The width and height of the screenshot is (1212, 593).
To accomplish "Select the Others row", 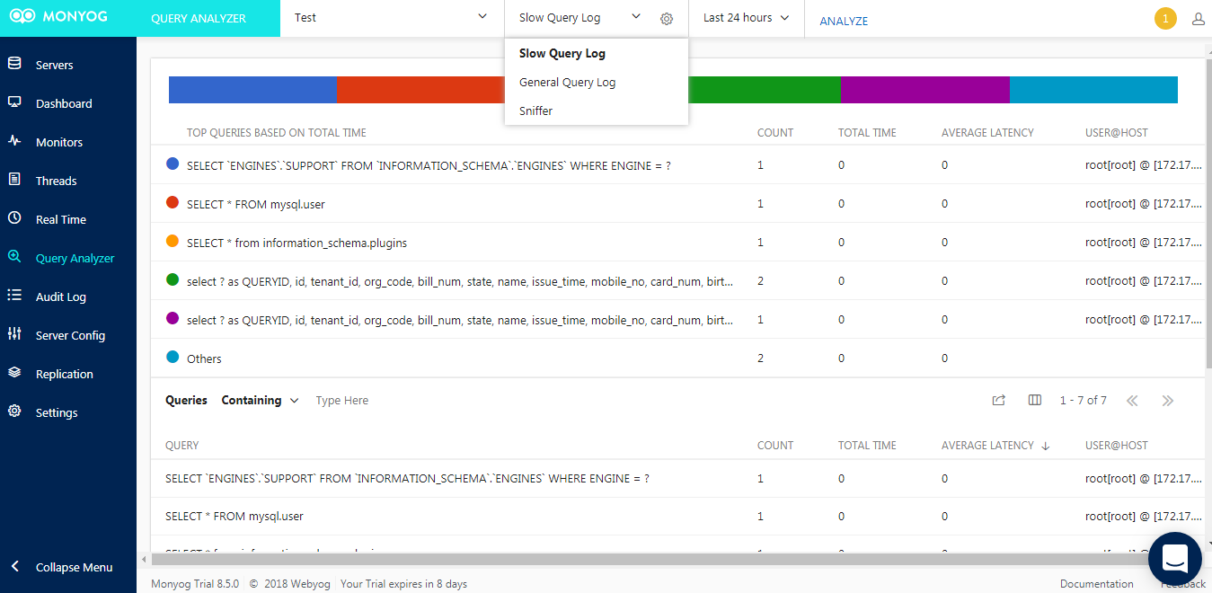I will pos(678,358).
